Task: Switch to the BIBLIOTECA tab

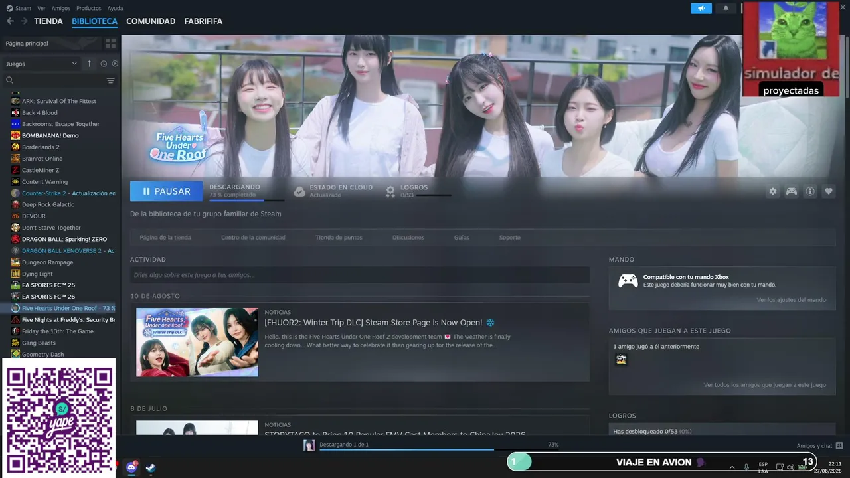Action: (x=94, y=21)
